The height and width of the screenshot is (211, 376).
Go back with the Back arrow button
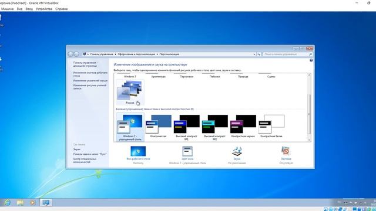[x=70, y=55]
